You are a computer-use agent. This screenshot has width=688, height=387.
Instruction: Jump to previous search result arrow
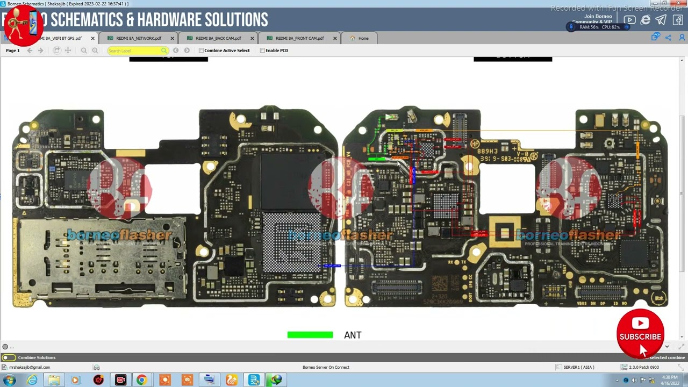pyautogui.click(x=176, y=51)
